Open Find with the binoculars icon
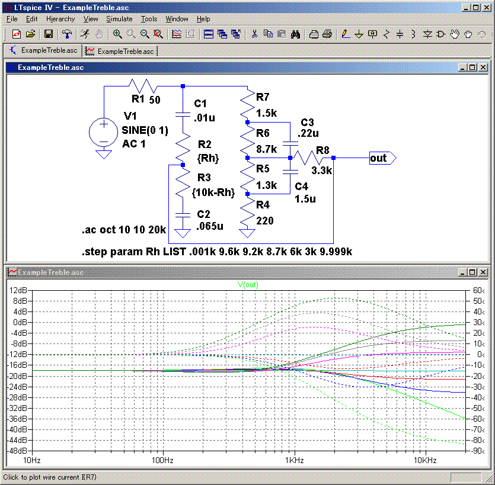The image size is (495, 485). coord(295,34)
